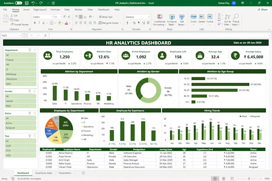This screenshot has width=272, height=181.
Task: Switch to Page Layout view icon
Action: [x=224, y=178]
